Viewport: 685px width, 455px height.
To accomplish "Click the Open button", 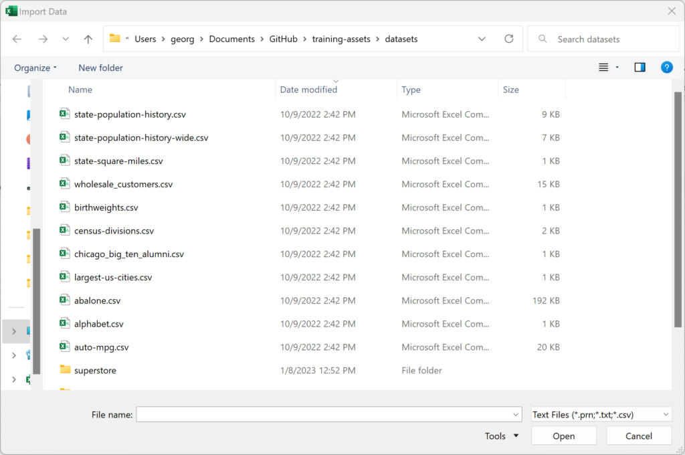I will coord(563,436).
